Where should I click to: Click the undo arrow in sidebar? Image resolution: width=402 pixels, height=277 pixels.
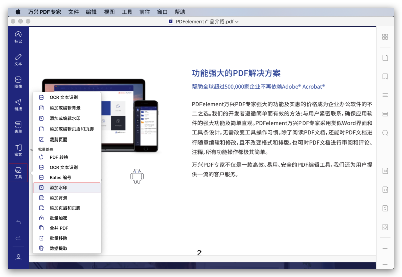tap(18, 222)
